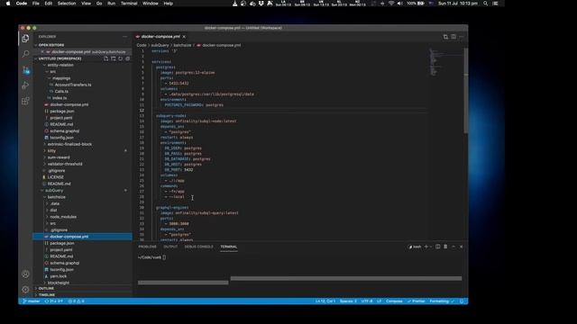This screenshot has width=577, height=324.
Task: Switch to Output panel tab
Action: [x=170, y=247]
